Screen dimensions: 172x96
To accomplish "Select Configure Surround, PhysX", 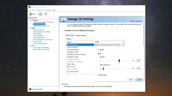I will click(41, 26).
